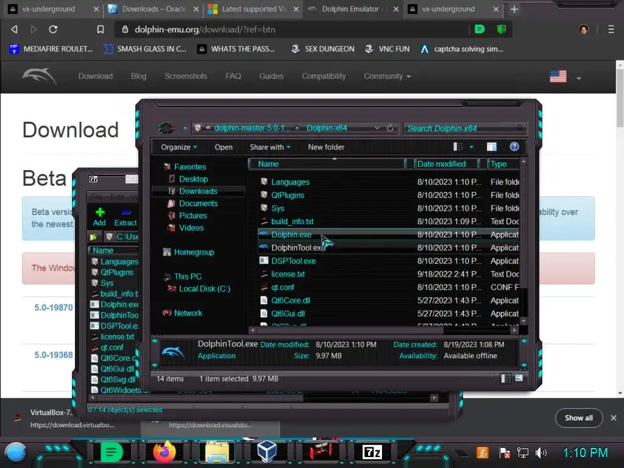Open the user profile avatar icon
This screenshot has height=468, width=624.
coord(584,29)
